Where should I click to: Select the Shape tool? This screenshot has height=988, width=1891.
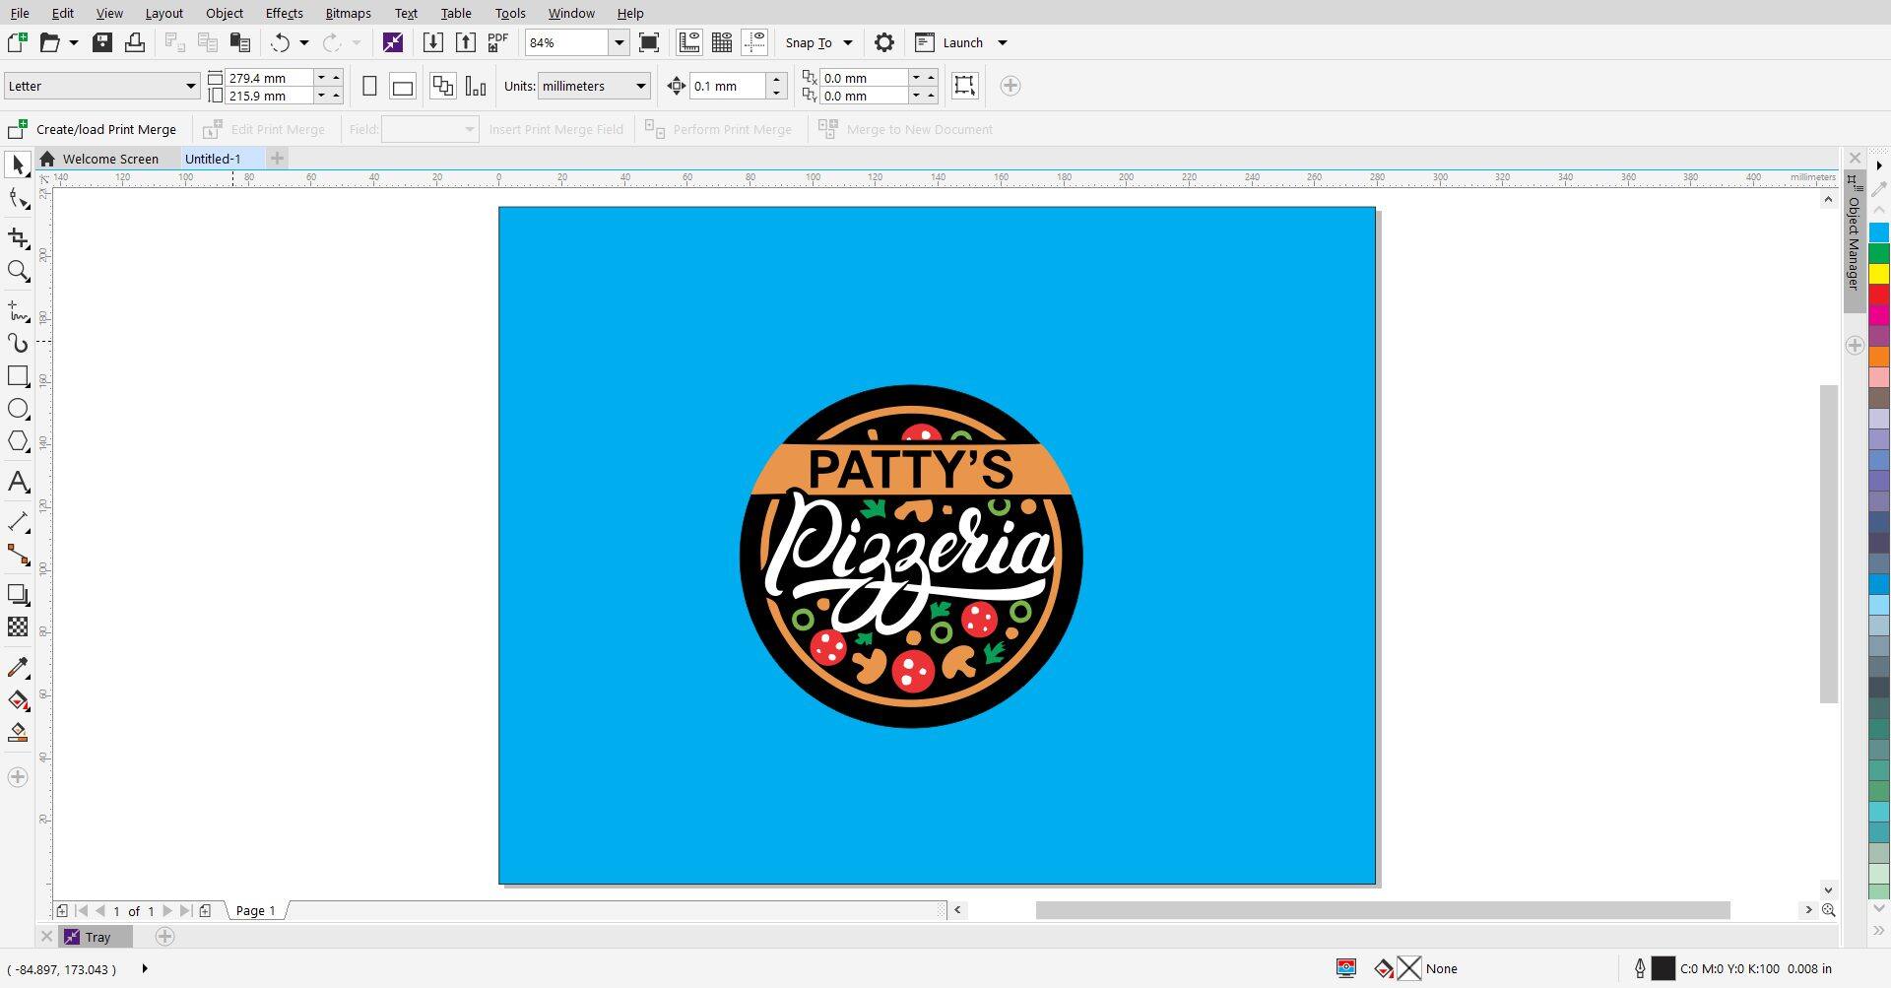tap(17, 198)
